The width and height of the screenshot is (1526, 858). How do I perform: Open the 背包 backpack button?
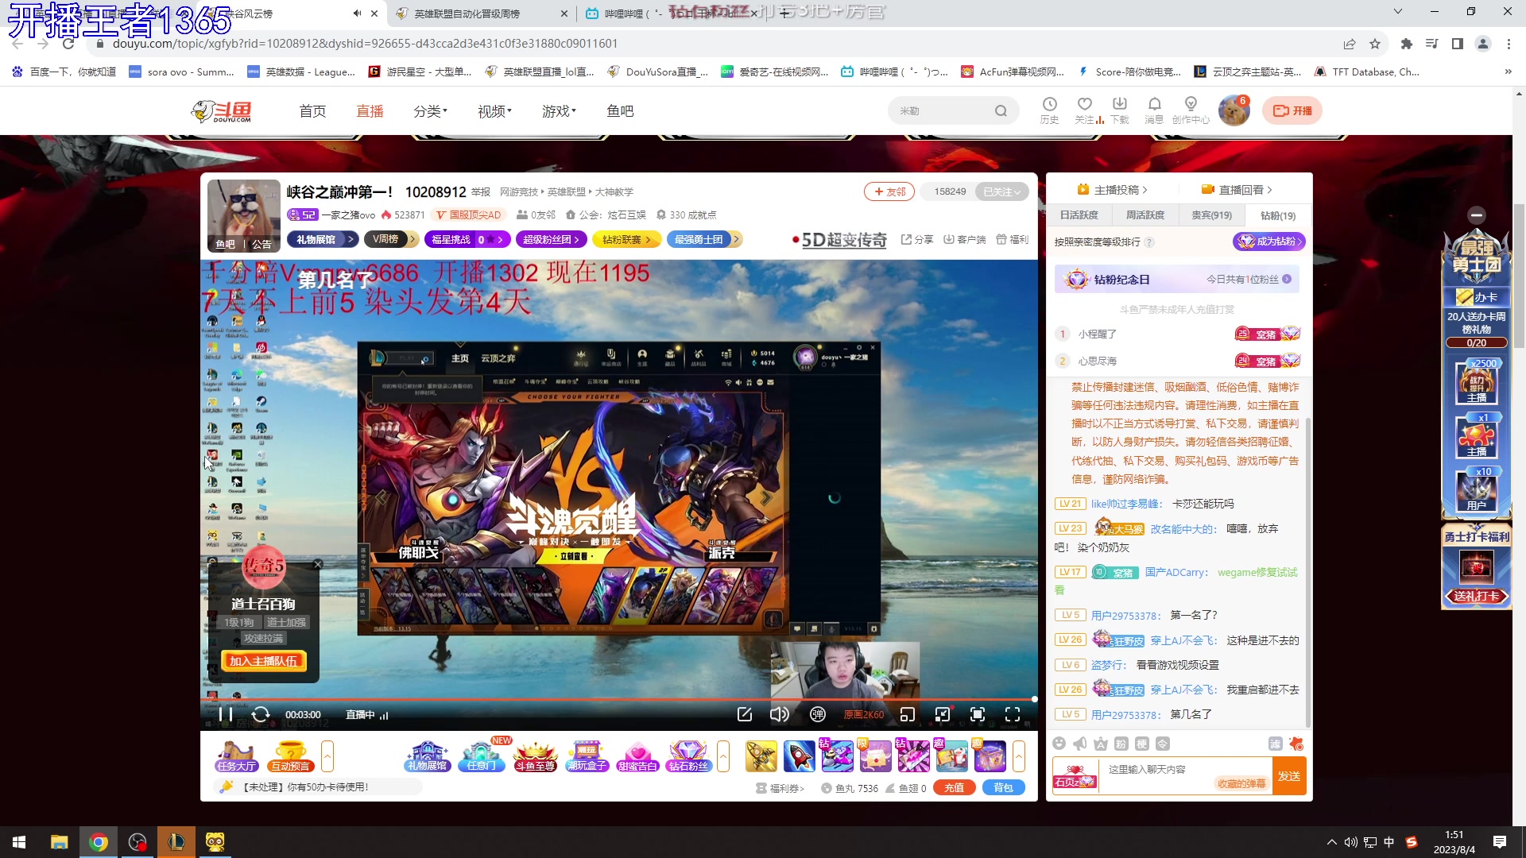(1004, 787)
